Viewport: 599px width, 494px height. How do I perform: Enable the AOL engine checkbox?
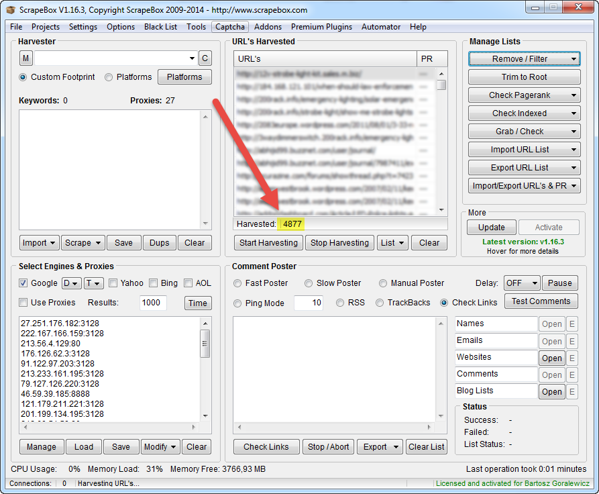tap(188, 283)
